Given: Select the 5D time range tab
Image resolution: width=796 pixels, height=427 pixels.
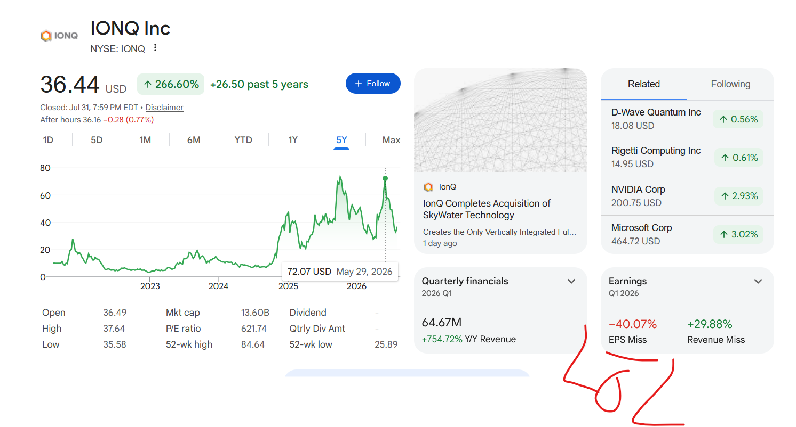Looking at the screenshot, I should (97, 140).
